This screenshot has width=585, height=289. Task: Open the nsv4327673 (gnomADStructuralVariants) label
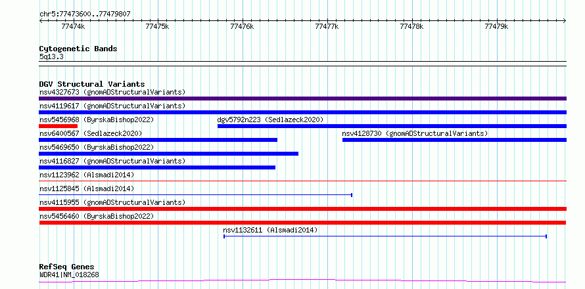(112, 92)
